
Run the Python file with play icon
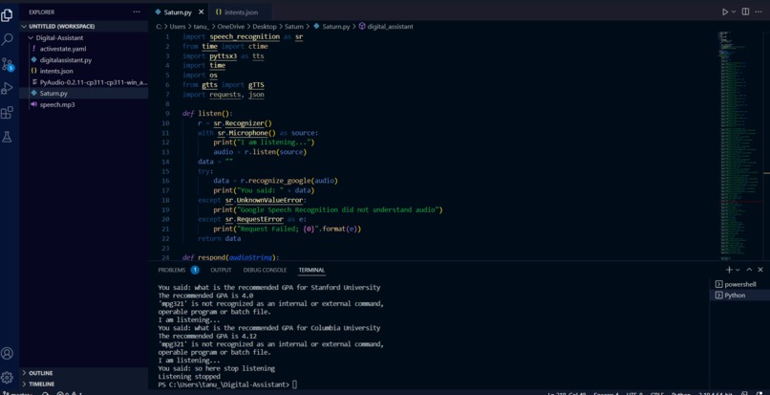click(x=725, y=11)
